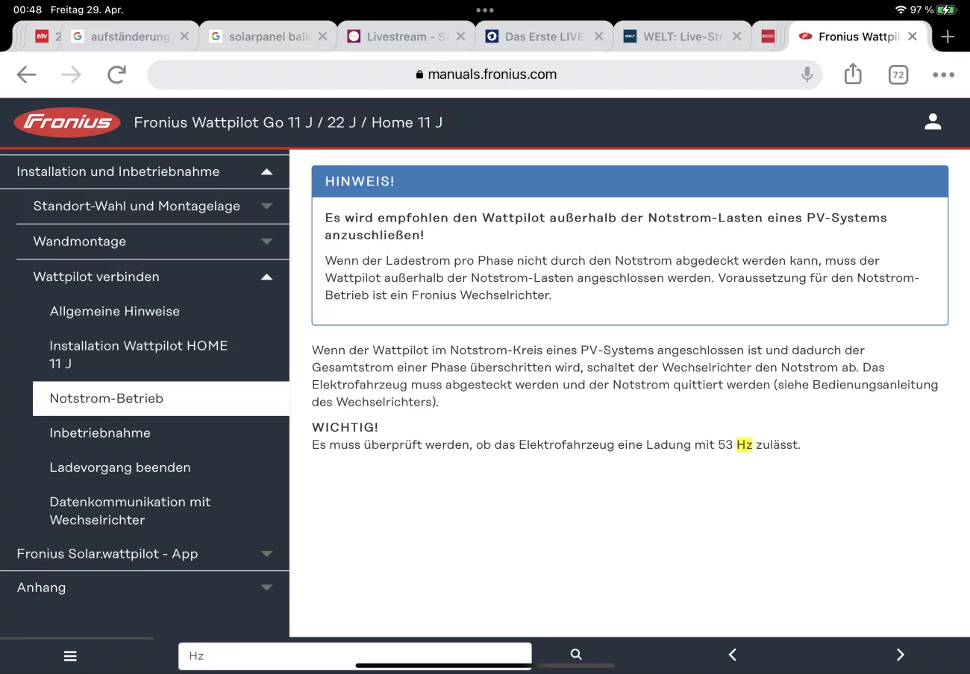Close the WELT Live-Stream tab

pos(737,37)
